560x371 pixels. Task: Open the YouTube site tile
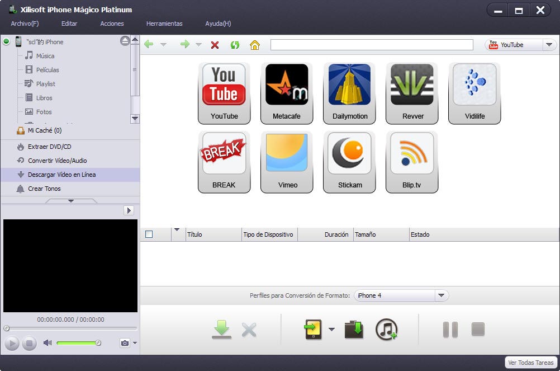click(224, 93)
